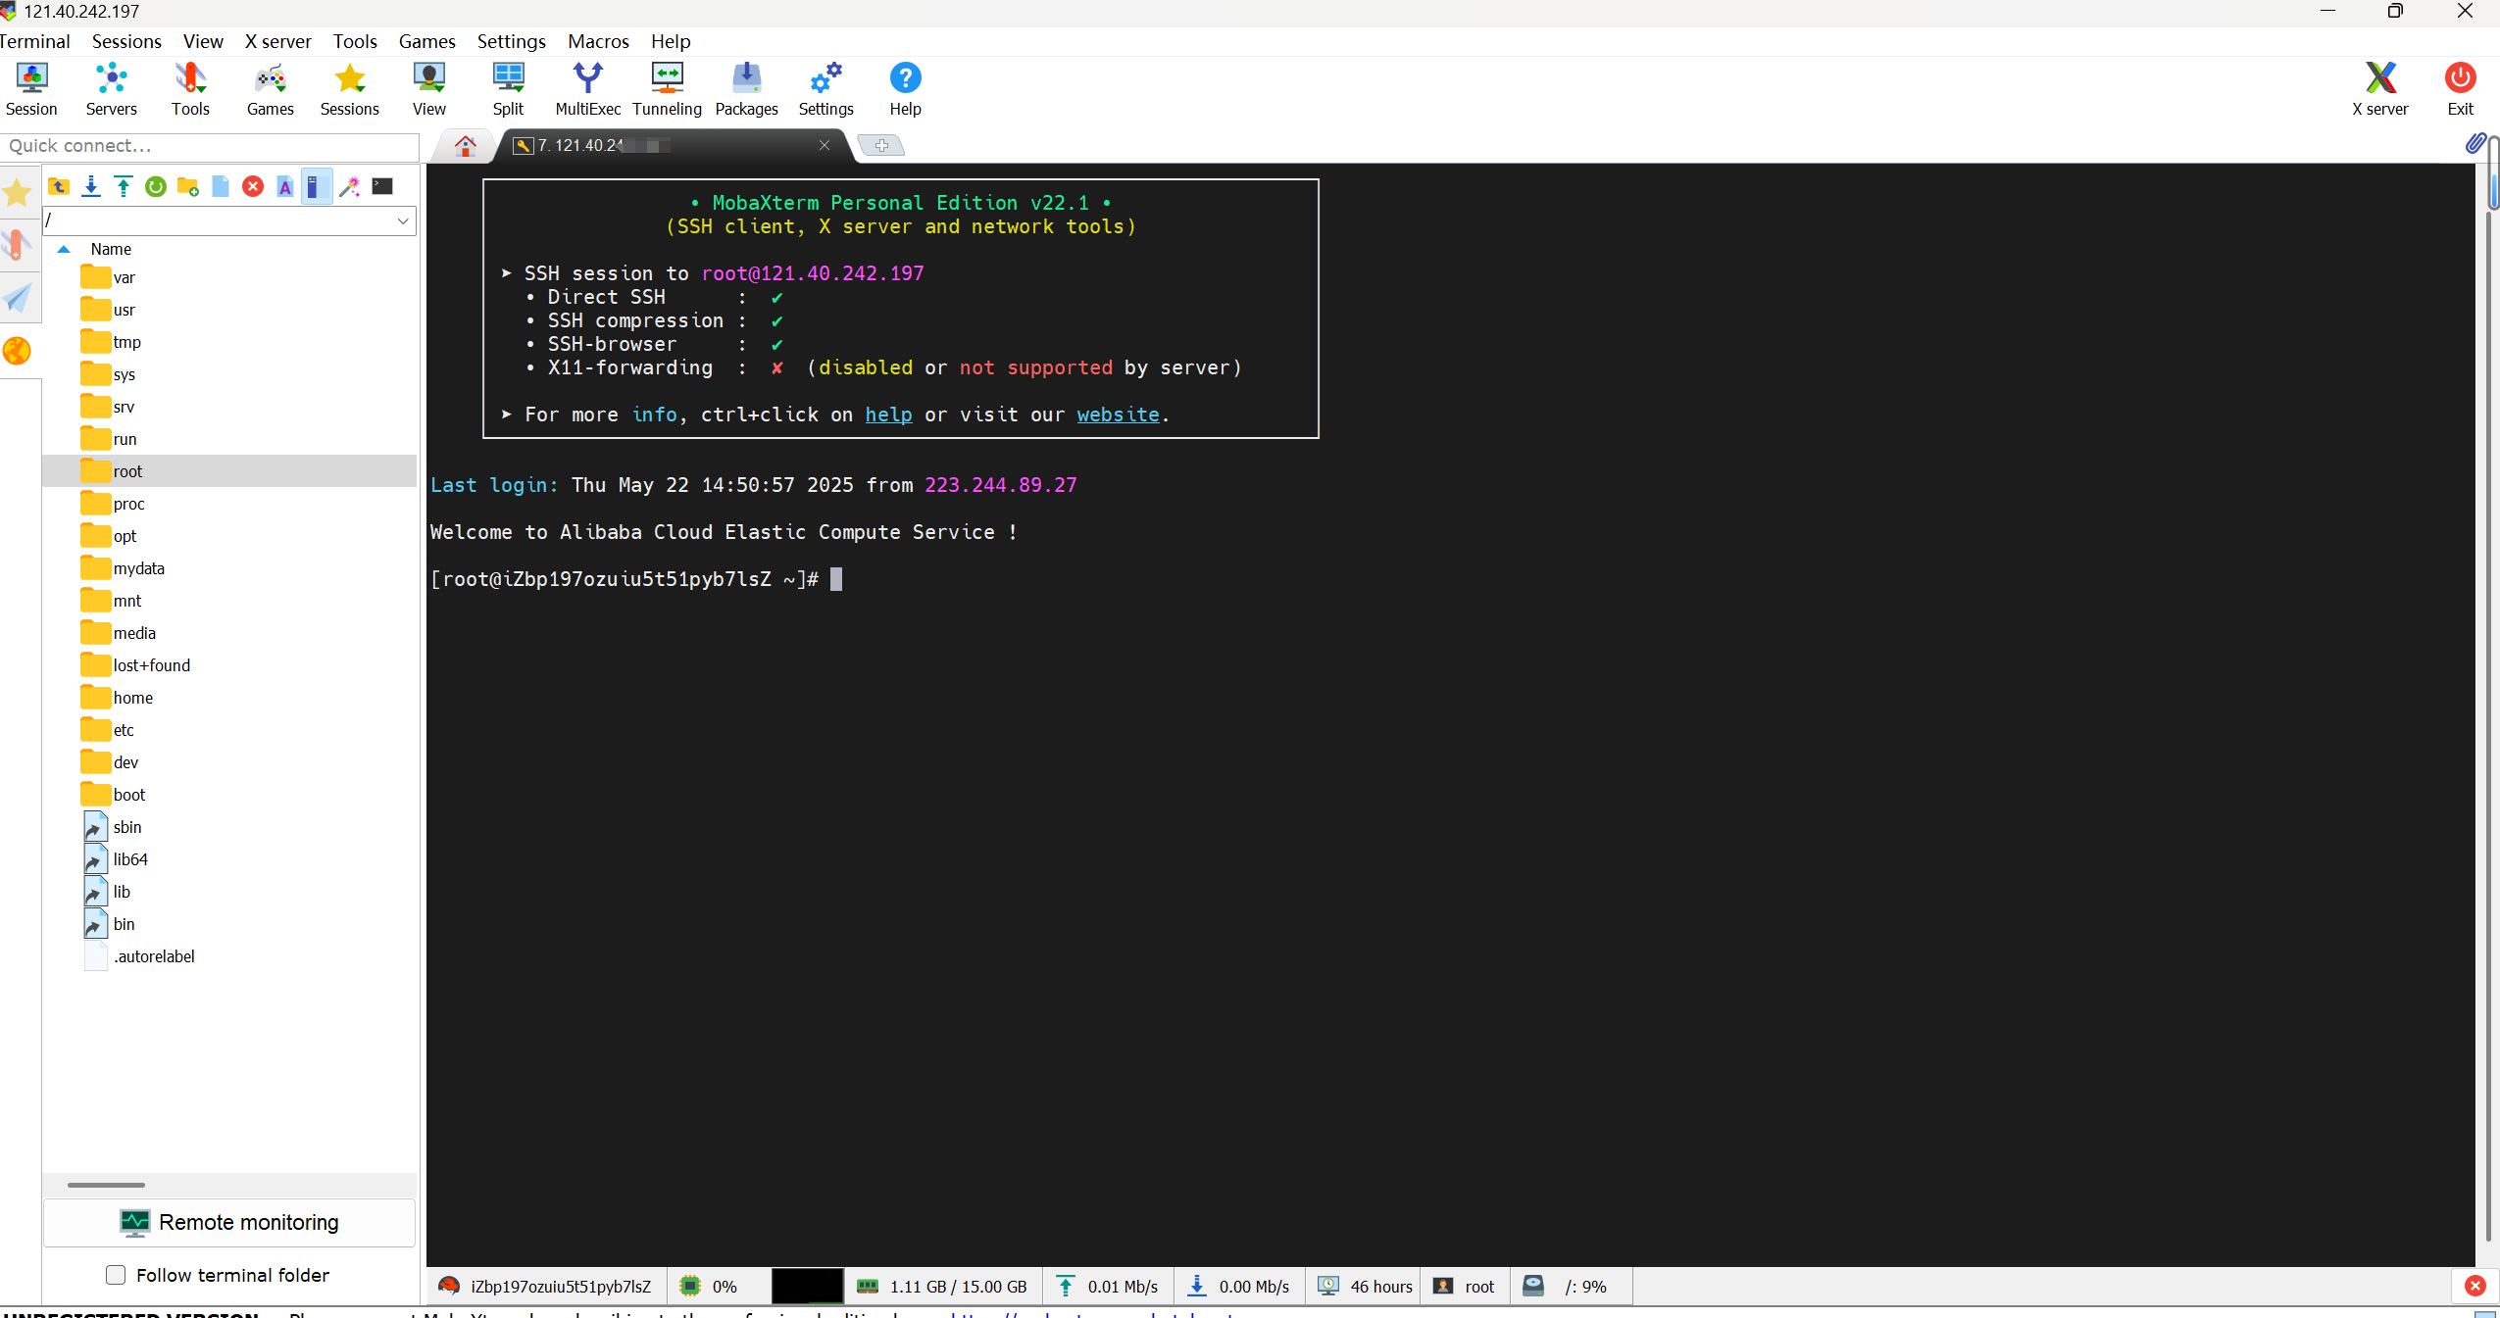Toggle the sidebar view mode icon
This screenshot has height=1318, width=2500.
click(x=316, y=186)
